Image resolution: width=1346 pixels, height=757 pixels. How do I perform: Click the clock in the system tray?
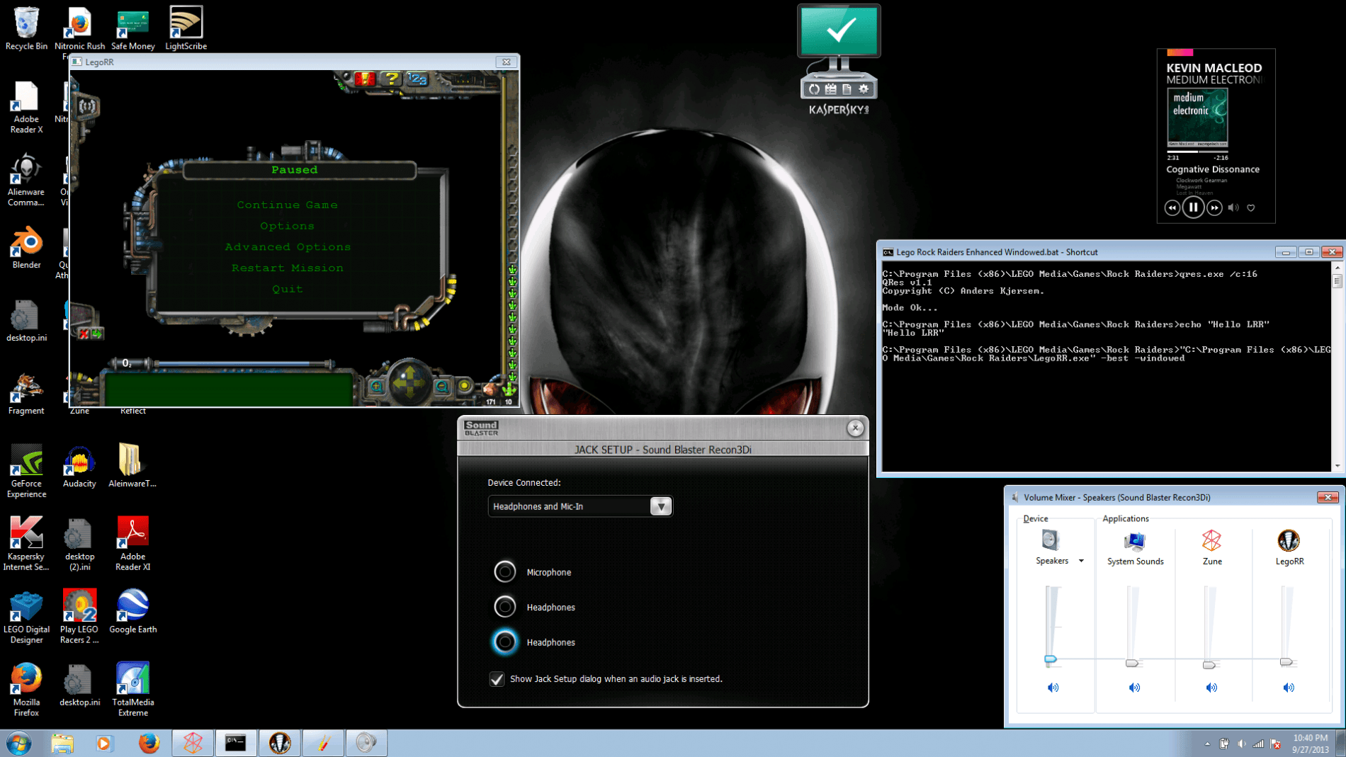[1310, 744]
